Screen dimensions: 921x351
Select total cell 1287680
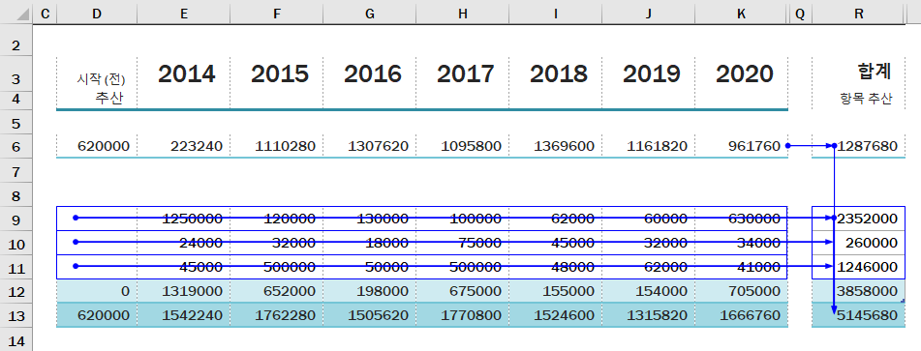[859, 147]
